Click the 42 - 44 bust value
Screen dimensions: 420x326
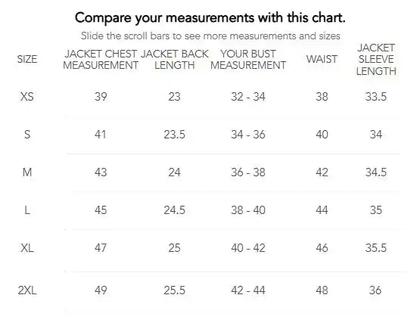click(x=248, y=290)
